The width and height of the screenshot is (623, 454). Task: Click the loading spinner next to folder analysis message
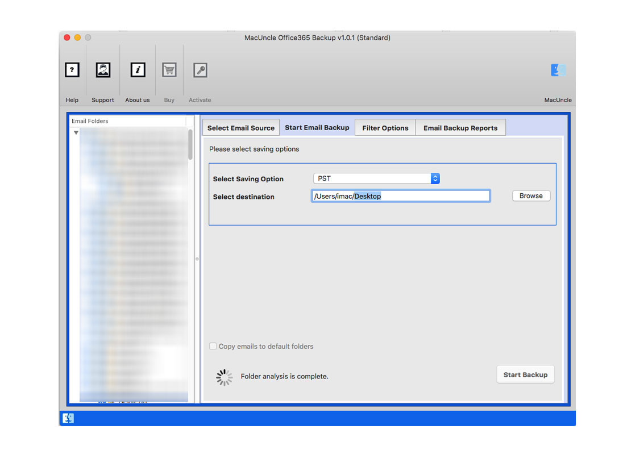click(224, 377)
